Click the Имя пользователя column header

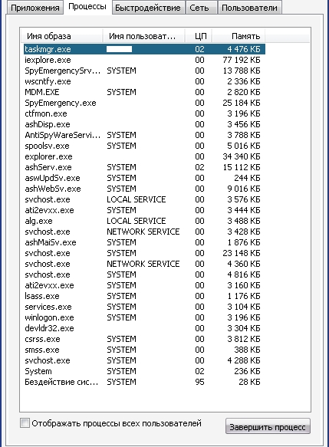(x=144, y=36)
